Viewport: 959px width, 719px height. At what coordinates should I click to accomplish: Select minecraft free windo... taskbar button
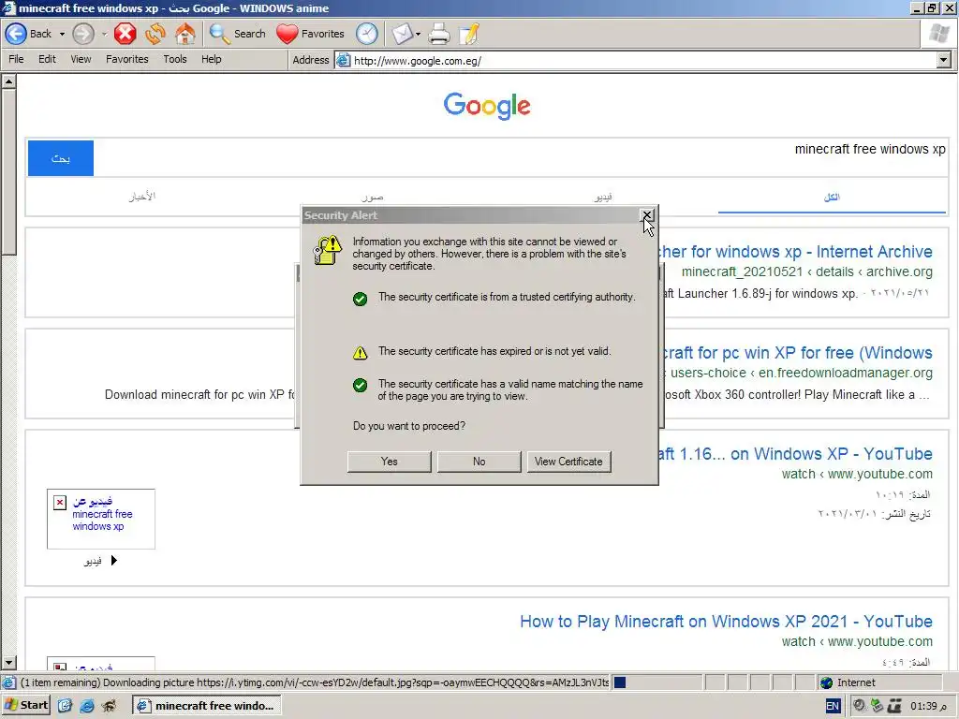coord(207,706)
